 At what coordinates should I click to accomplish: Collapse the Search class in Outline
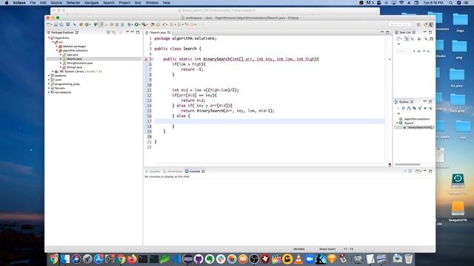[397, 123]
